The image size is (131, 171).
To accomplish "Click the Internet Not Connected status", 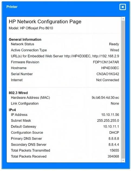I will coord(107,80).
